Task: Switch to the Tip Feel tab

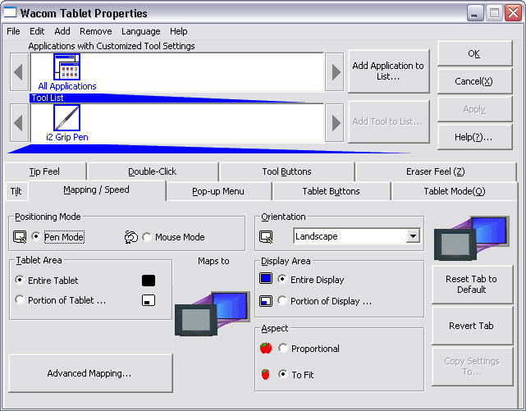Action: (x=44, y=171)
